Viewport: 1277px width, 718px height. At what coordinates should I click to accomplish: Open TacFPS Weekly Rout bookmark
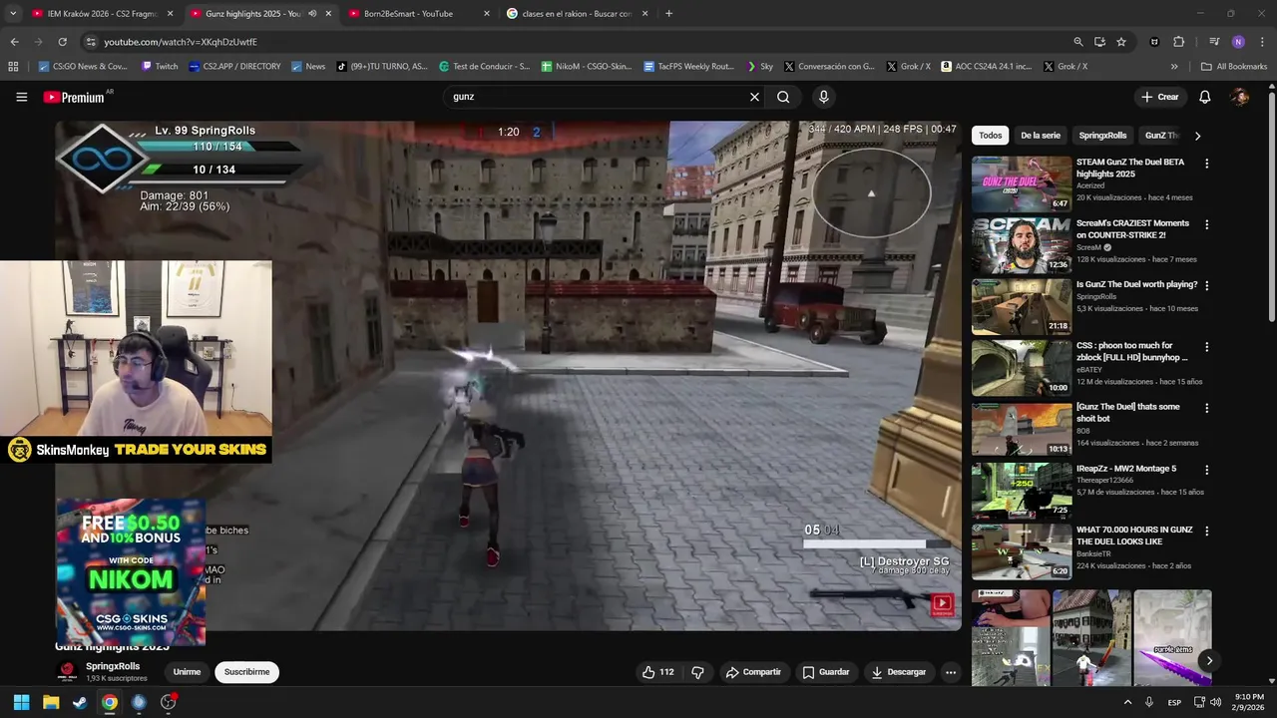[689, 67]
